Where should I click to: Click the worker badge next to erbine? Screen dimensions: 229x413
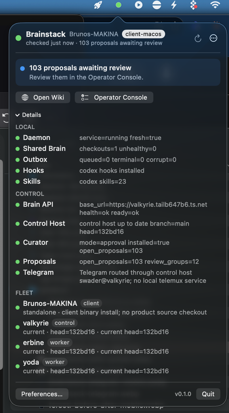[60, 342]
